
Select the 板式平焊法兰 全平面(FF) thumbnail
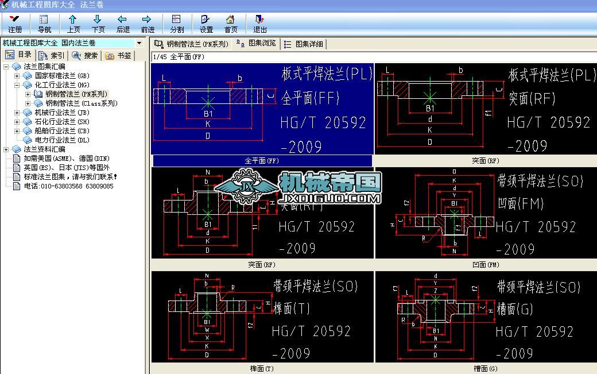tap(262, 109)
